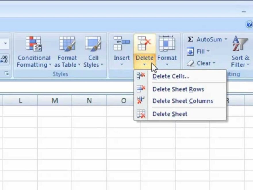
Task: Click the AutoSum sigma icon
Action: (x=190, y=39)
